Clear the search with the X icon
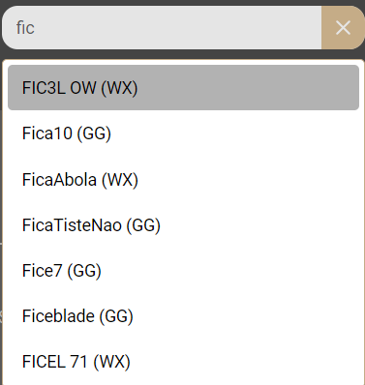 click(343, 28)
